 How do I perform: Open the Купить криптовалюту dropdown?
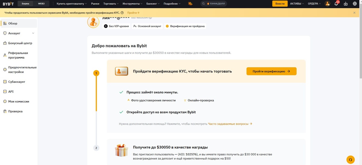click(x=72, y=4)
